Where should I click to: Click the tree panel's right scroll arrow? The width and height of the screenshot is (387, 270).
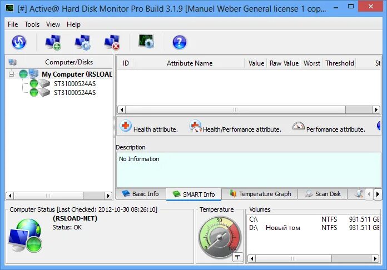point(108,196)
